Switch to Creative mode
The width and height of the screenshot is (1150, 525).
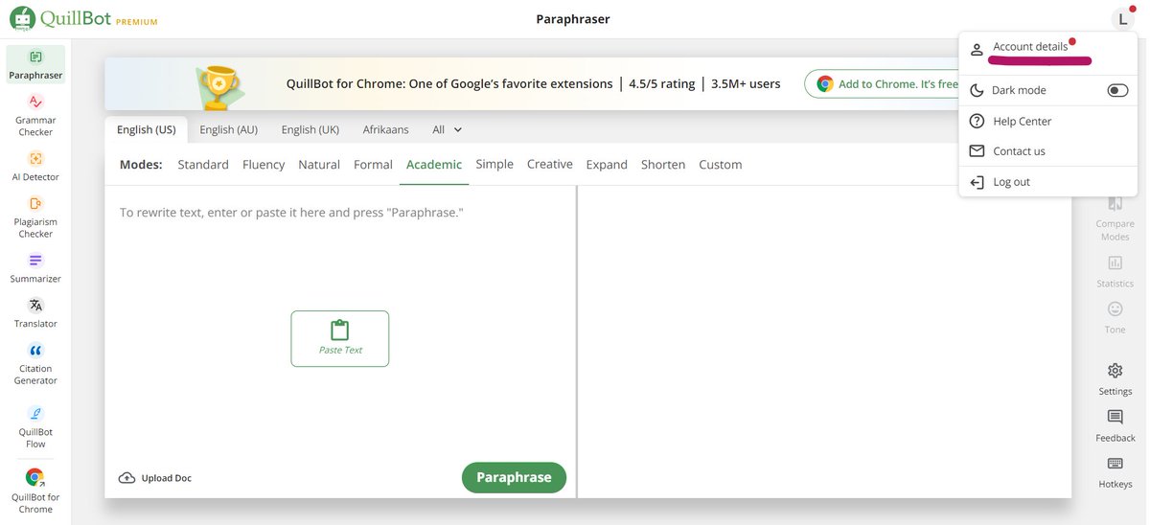pyautogui.click(x=550, y=164)
